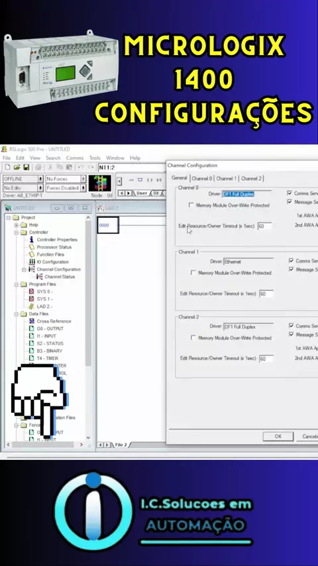
Task: Open Channel Status in project tree
Action: (60, 277)
